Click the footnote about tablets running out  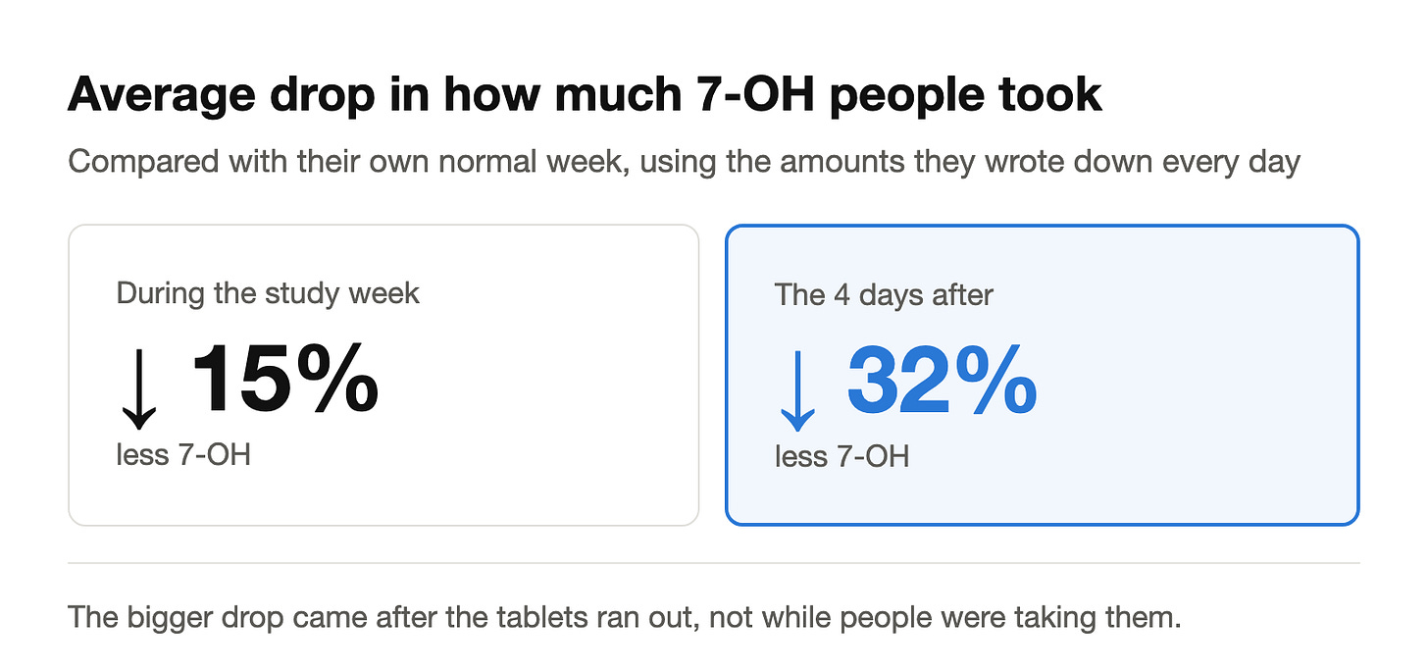[624, 618]
